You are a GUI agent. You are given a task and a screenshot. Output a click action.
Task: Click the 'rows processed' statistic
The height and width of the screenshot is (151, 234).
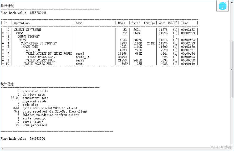click(x=35, y=125)
